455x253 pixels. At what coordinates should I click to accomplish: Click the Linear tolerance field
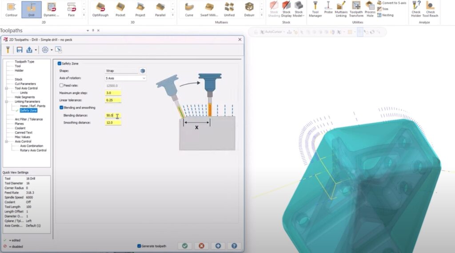pyautogui.click(x=113, y=100)
